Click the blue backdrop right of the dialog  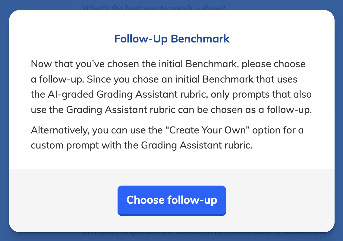pos(339,120)
